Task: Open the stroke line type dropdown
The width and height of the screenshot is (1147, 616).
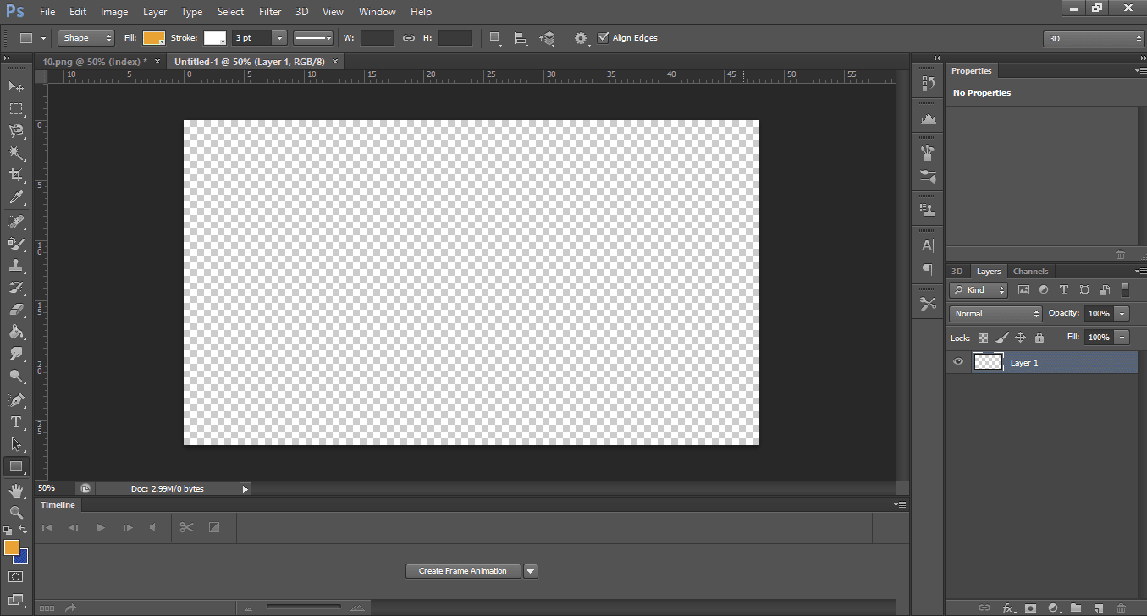Action: click(x=313, y=38)
